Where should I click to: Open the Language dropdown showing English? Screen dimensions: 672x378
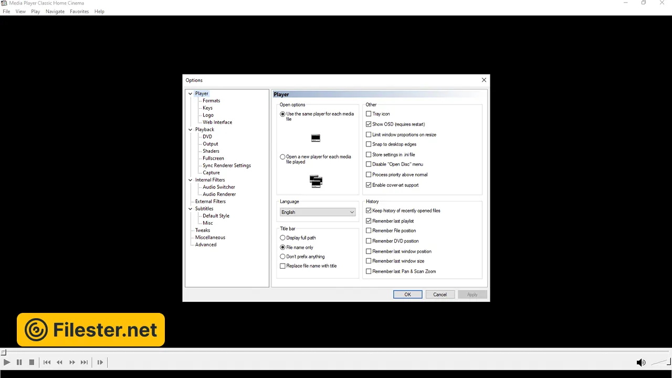[x=318, y=212]
